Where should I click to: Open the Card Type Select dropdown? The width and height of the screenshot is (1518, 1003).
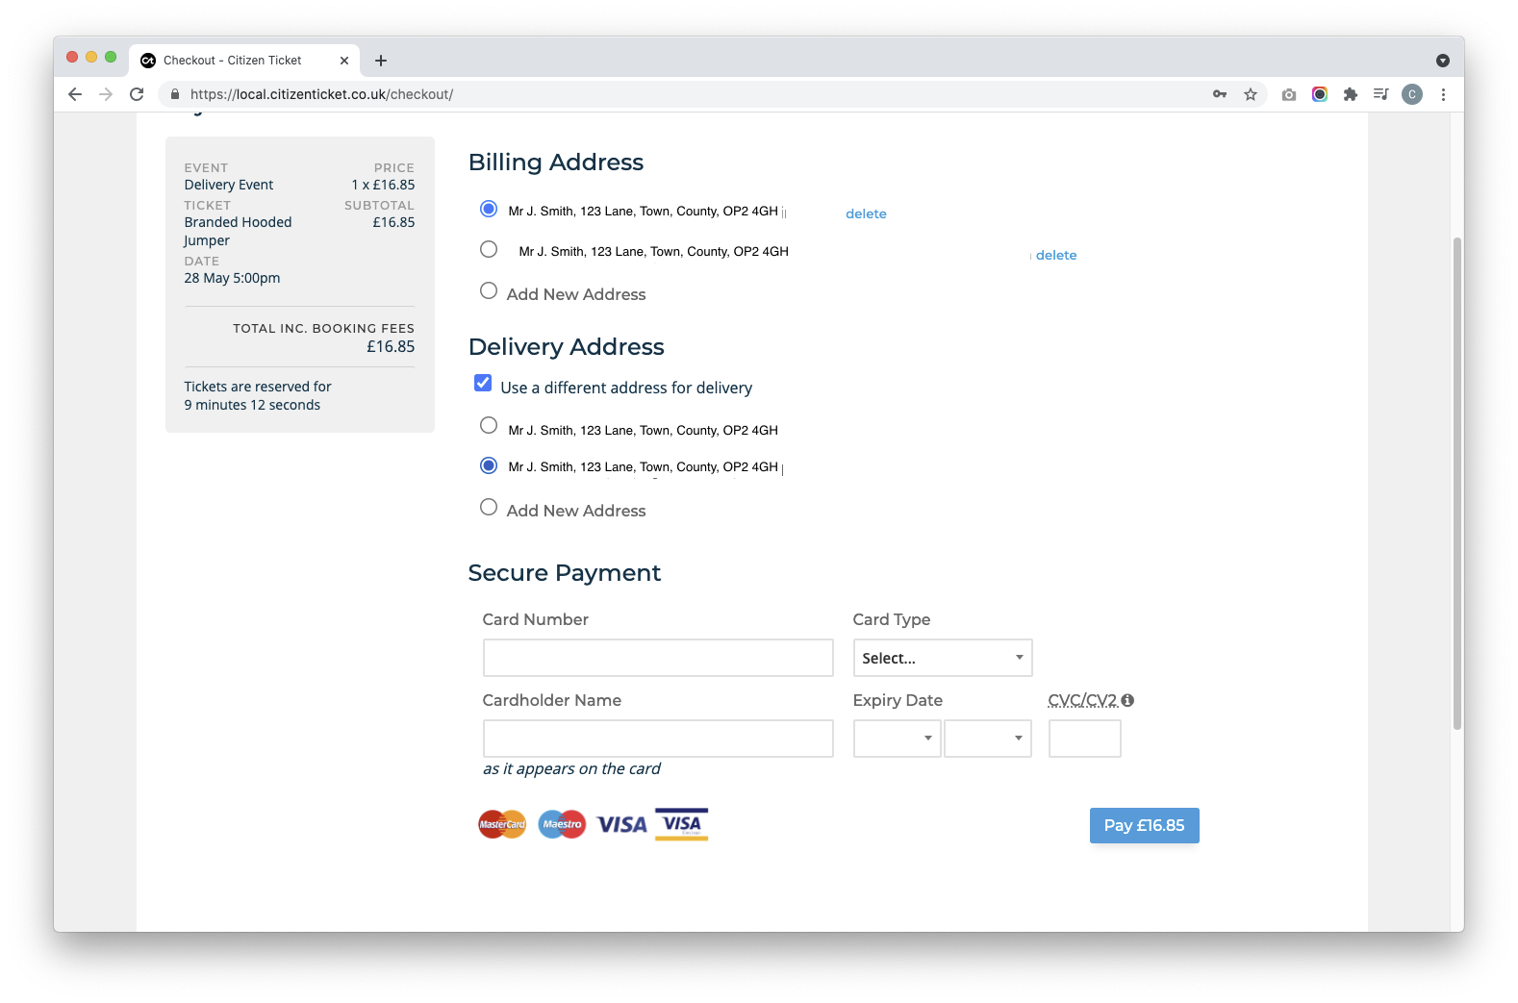[x=943, y=658]
